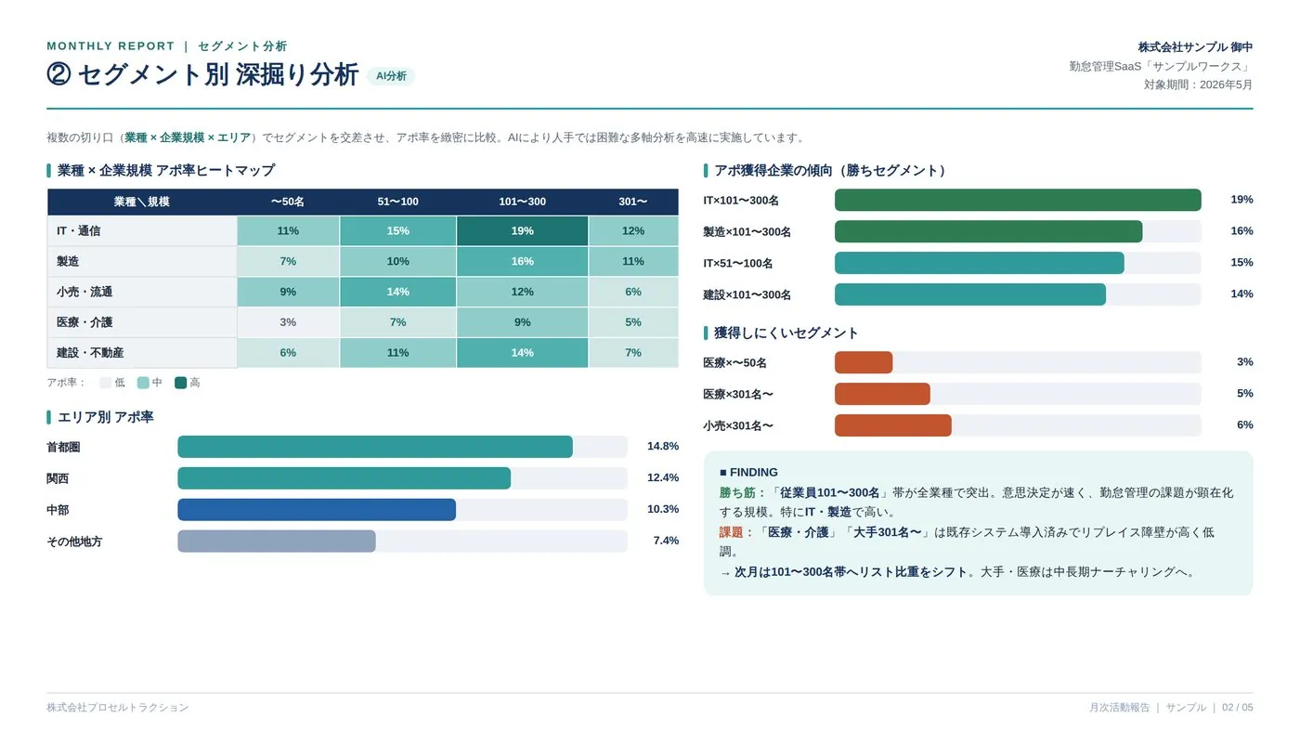Screen dimensions: 1300x731
Task: Click the 首都圏 area bar
Action: point(375,447)
